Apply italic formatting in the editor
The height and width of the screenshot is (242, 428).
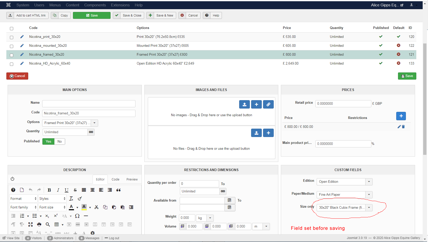coord(58,190)
